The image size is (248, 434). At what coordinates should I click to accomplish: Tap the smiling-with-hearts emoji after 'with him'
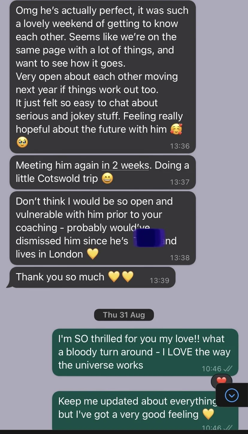click(176, 129)
